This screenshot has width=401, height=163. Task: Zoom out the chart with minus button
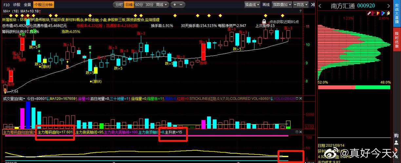pyautogui.click(x=180, y=5)
